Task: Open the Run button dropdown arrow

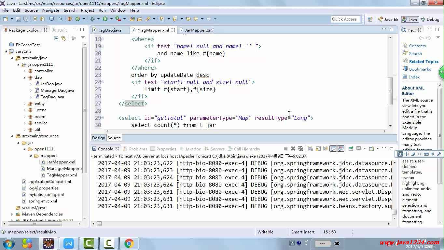Action: (x=111, y=19)
